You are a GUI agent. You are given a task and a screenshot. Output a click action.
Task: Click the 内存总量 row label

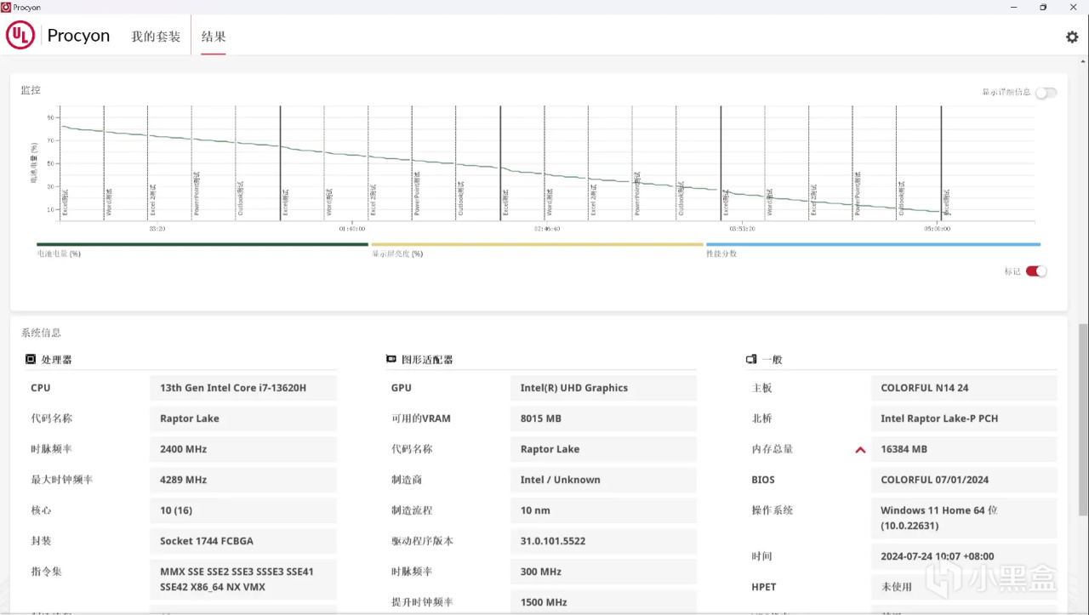pos(773,449)
